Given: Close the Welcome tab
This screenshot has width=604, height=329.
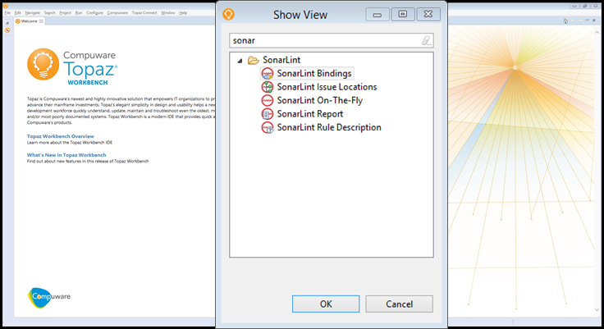Looking at the screenshot, I should (41, 21).
